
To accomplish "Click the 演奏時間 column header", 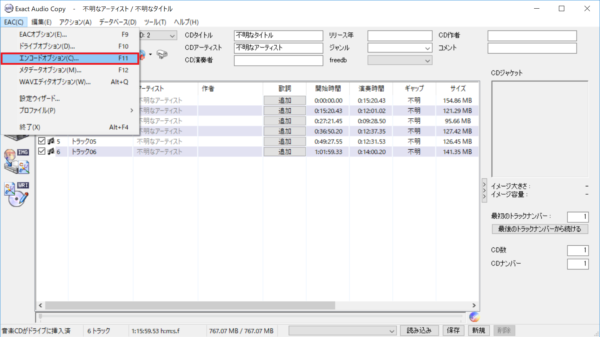I will (x=371, y=88).
